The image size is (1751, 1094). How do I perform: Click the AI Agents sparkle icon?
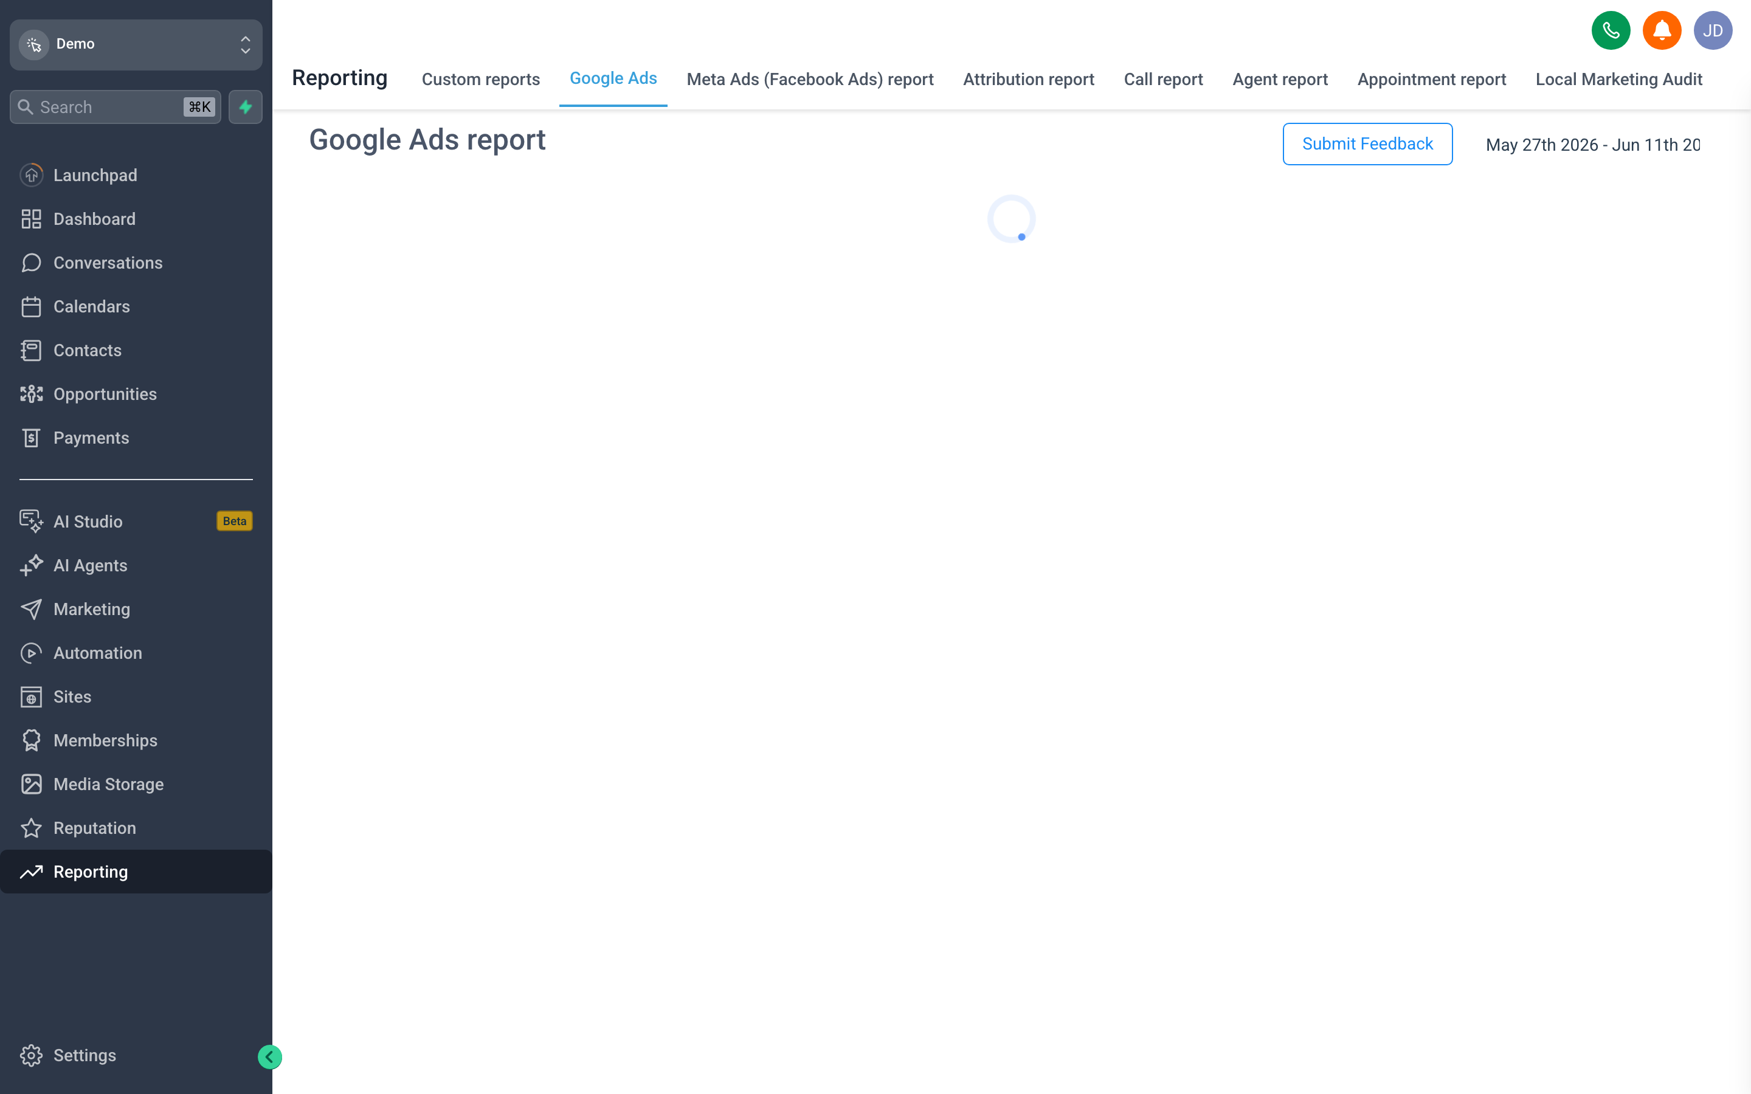(31, 565)
